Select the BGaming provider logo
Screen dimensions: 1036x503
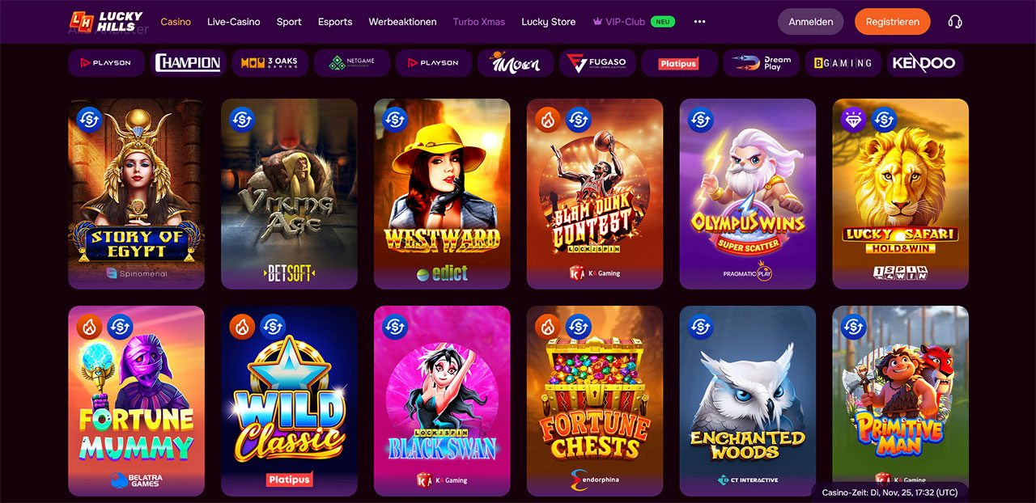[x=843, y=63]
